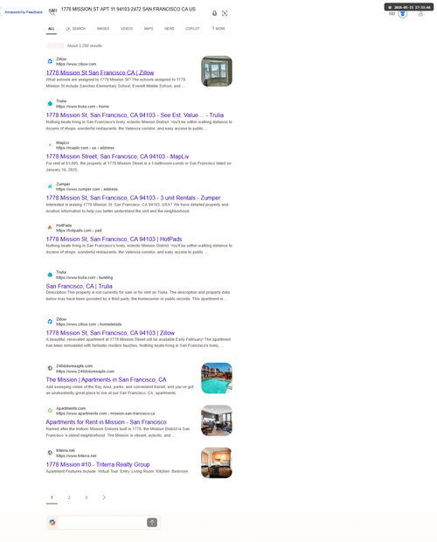Click the Trulia favicon beside trulia.com › home
This screenshot has height=542, width=437.
tap(50, 103)
